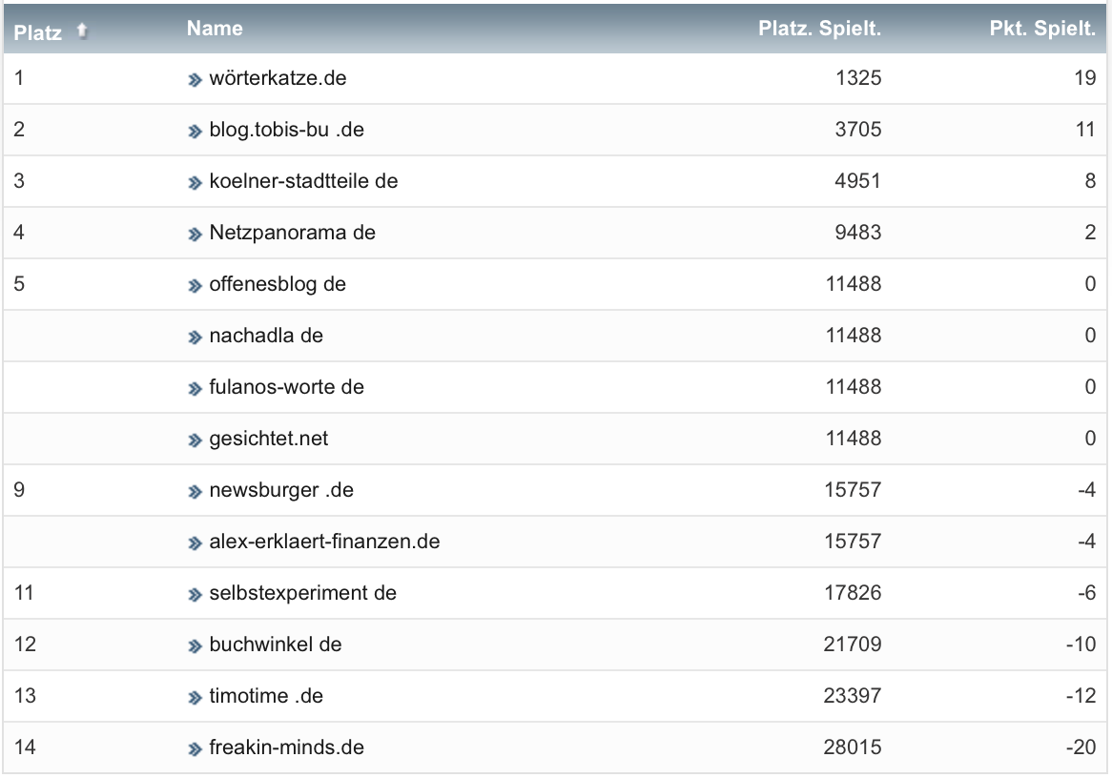Screen dimensions: 1112x778
Task: Click arrow icon beside offenesblog de
Action: [195, 286]
